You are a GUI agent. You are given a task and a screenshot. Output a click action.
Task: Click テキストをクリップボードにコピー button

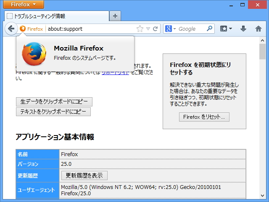click(53, 112)
